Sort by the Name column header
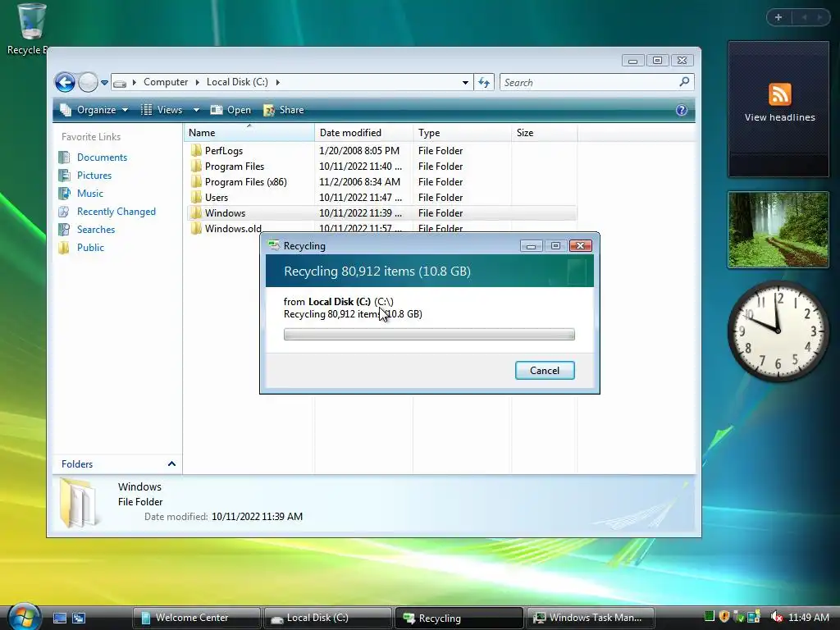The width and height of the screenshot is (840, 630). coord(249,133)
